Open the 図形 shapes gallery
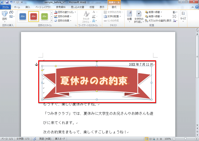The image size is (199, 141). pyautogui.click(x=5, y=16)
